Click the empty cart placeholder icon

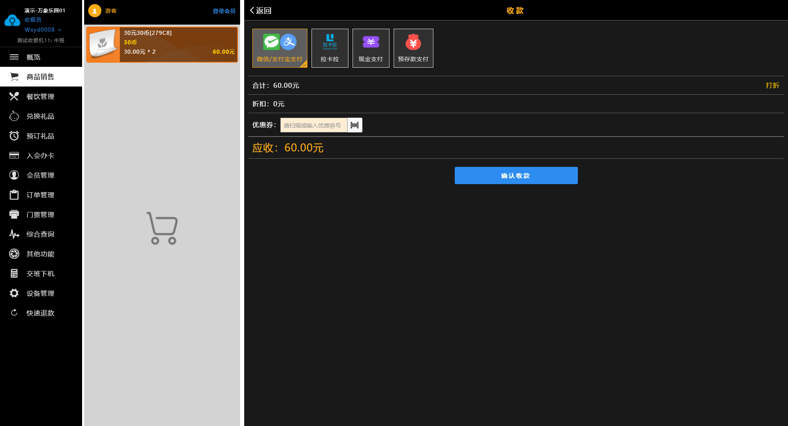click(x=162, y=228)
